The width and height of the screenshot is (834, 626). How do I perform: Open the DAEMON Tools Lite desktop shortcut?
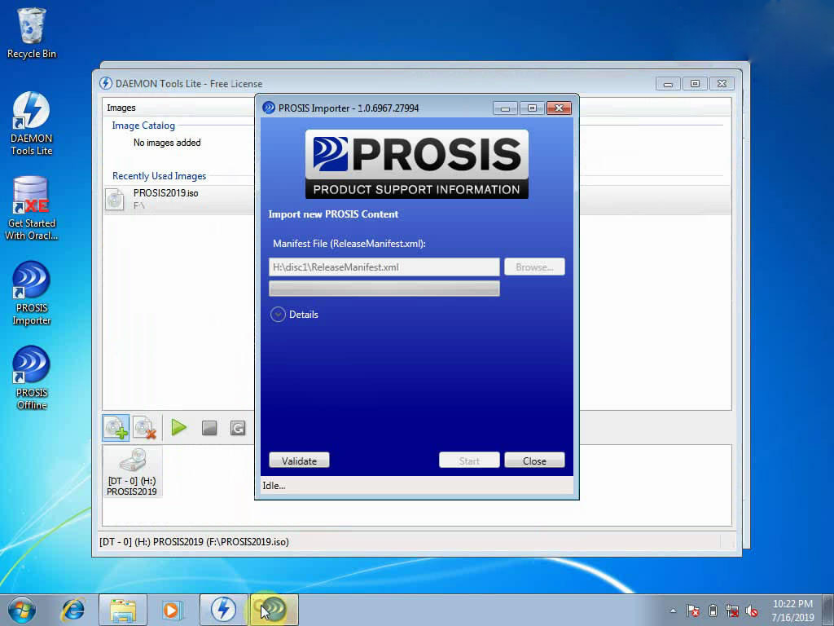[x=32, y=122]
